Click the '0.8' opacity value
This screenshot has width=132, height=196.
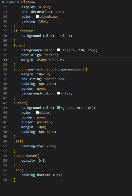[x=42, y=160]
